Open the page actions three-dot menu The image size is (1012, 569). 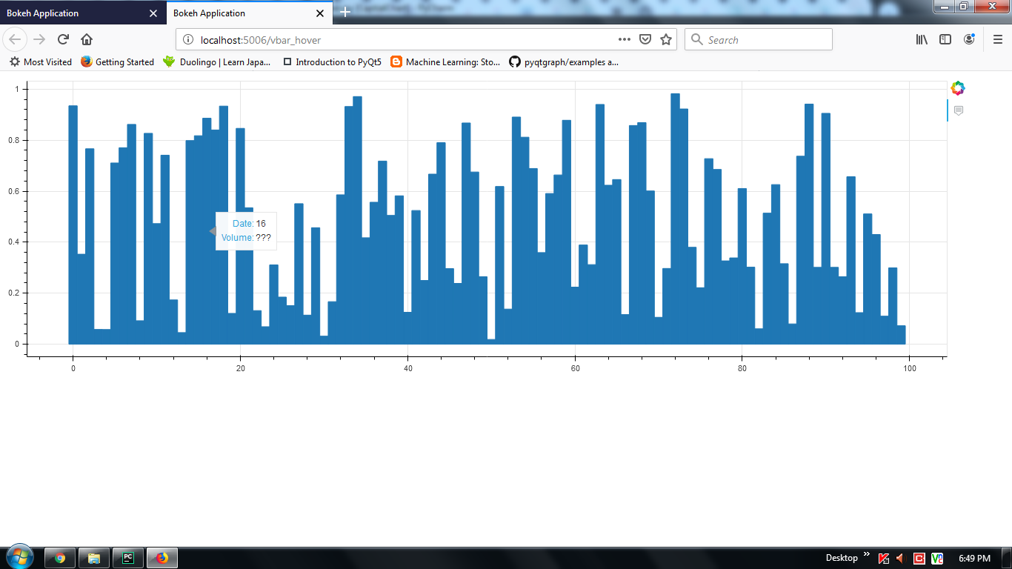[625, 39]
